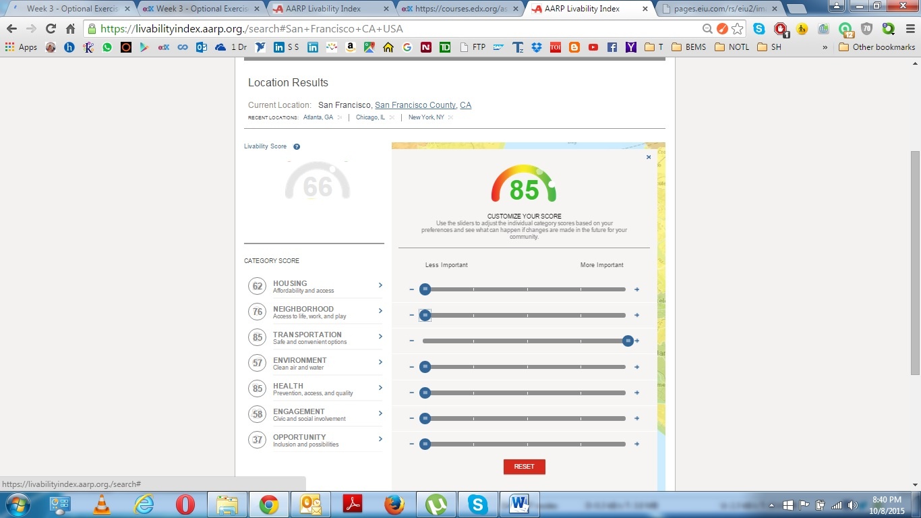This screenshot has height=518, width=921.
Task: Open the Blogger bookmark
Action: coord(574,47)
